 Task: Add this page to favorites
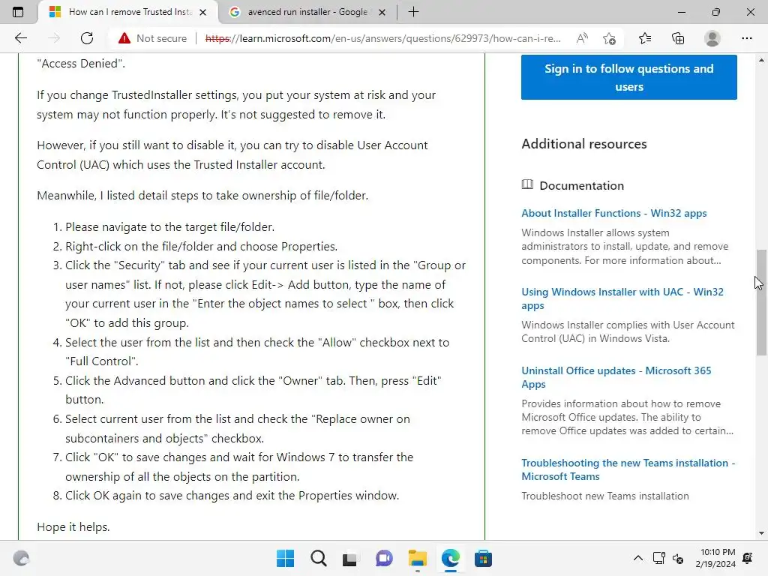pyautogui.click(x=609, y=38)
